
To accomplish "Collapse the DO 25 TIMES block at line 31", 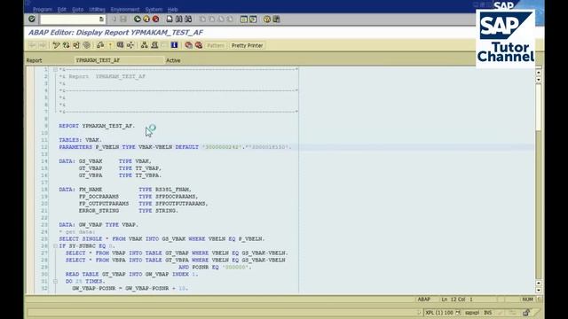I will (x=55, y=281).
